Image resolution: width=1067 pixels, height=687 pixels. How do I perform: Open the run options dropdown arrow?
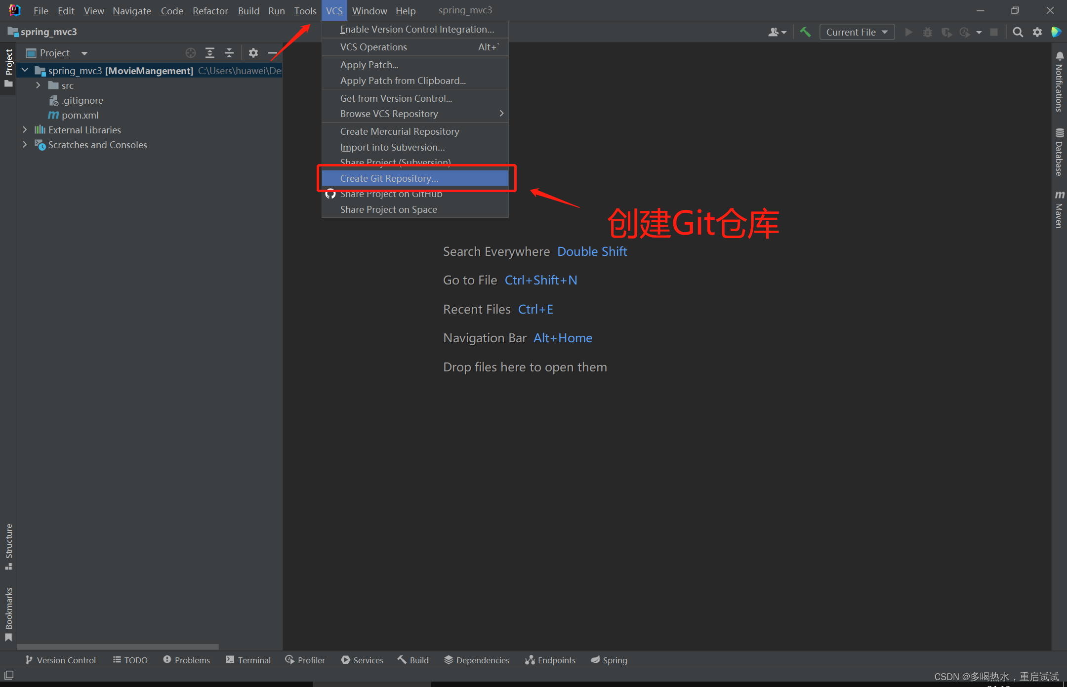point(979,33)
